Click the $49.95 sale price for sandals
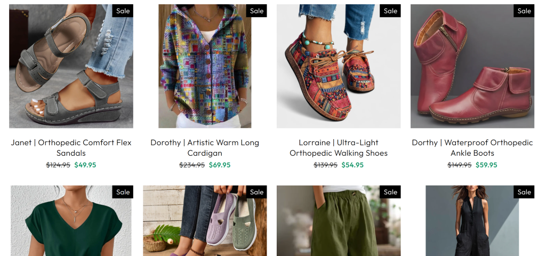Image resolution: width=546 pixels, height=256 pixels. click(x=85, y=165)
